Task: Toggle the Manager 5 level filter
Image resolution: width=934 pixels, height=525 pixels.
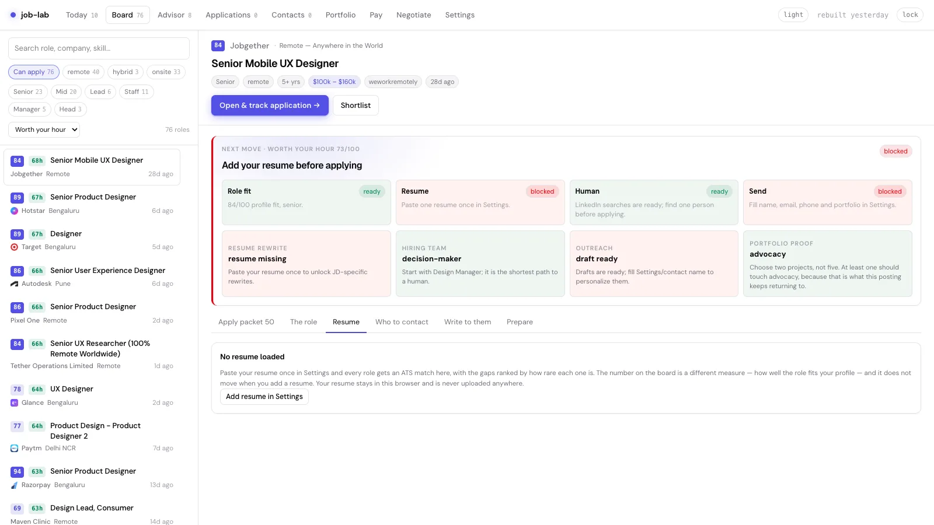Action: click(30, 110)
